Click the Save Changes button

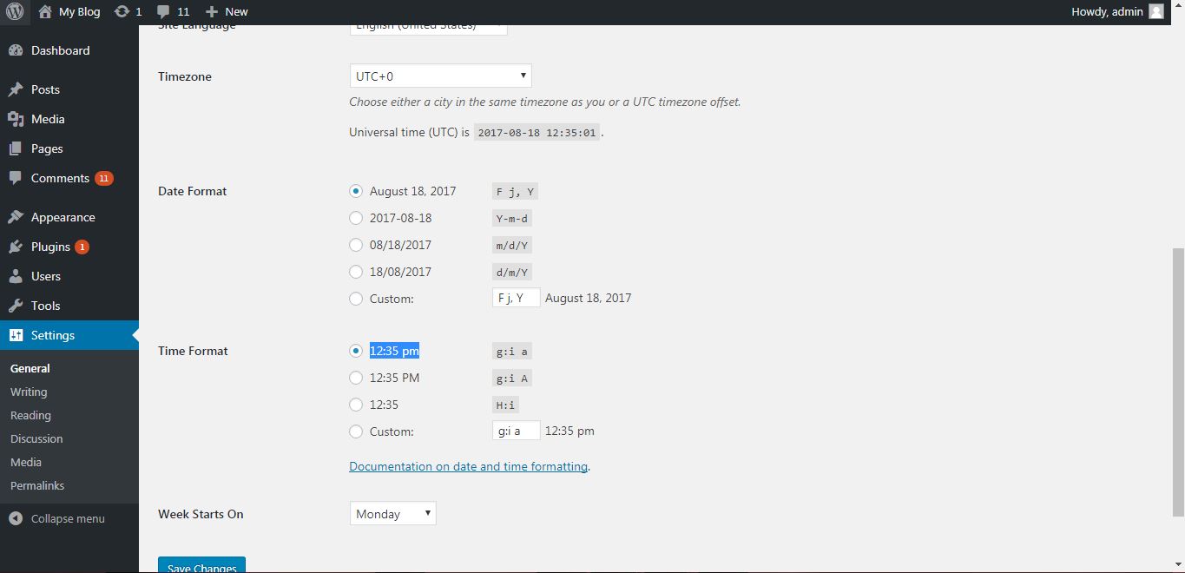201,565
